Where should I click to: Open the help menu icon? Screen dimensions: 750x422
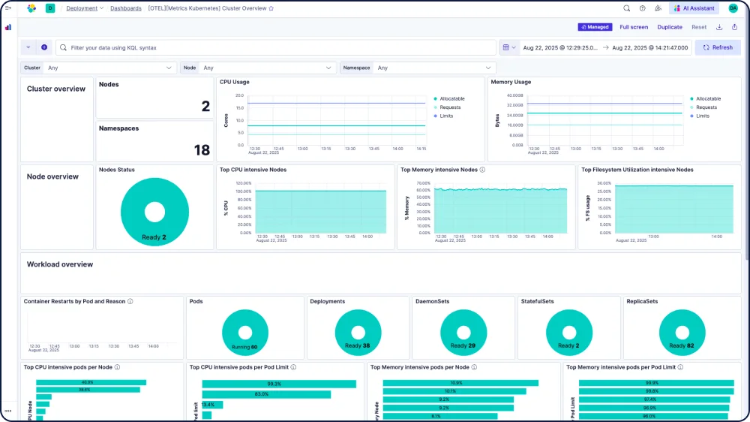coord(642,8)
